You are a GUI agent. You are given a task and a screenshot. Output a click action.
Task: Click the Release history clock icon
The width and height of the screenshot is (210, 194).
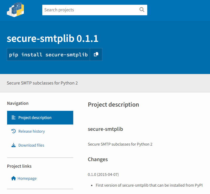[x=14, y=131]
